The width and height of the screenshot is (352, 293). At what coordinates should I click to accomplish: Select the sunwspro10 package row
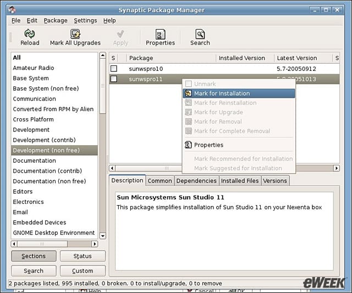[x=224, y=69]
